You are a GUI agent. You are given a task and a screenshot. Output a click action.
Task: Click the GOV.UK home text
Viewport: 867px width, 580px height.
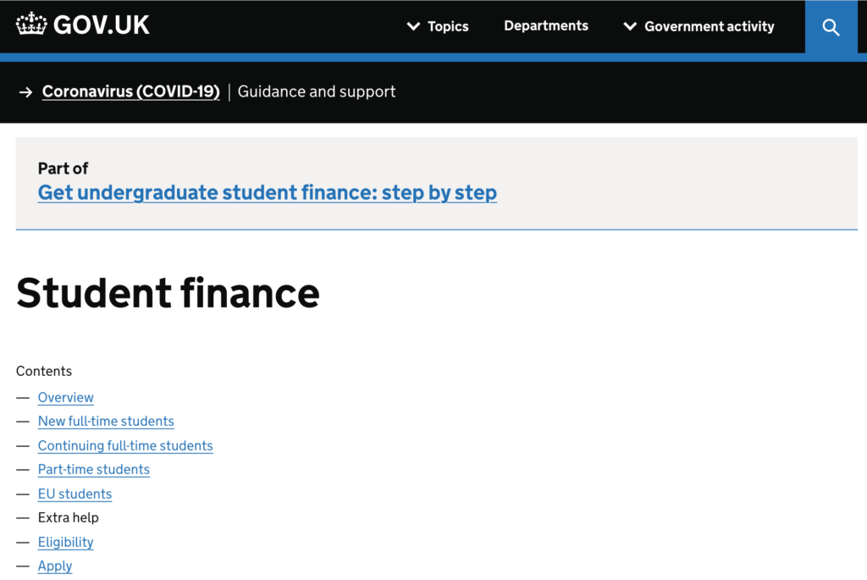[102, 25]
